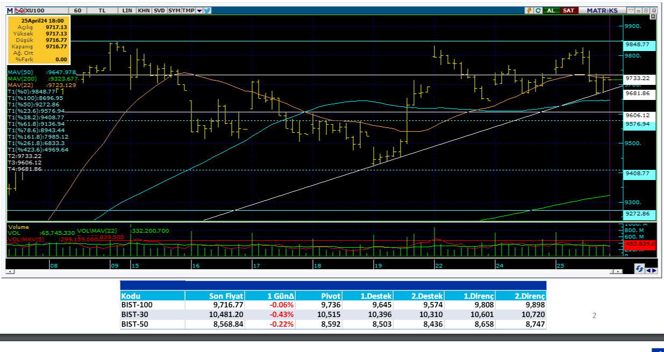Open the dropdown arrow after TMP
Screen dimensions: 664x352
[x=199, y=10]
